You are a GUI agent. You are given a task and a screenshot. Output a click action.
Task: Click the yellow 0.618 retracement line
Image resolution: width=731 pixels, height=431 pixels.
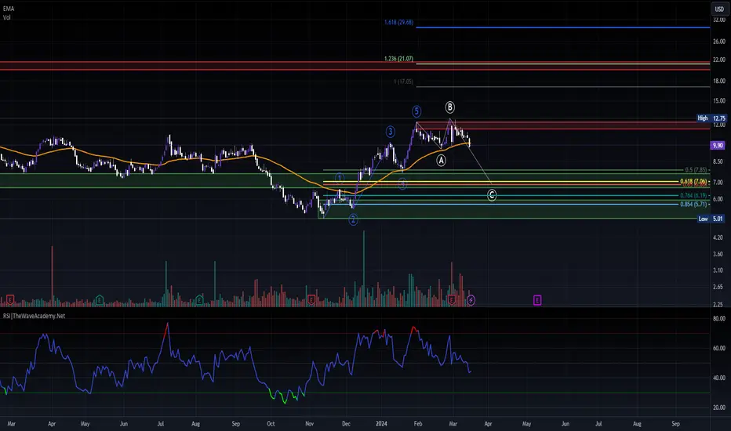pos(501,182)
